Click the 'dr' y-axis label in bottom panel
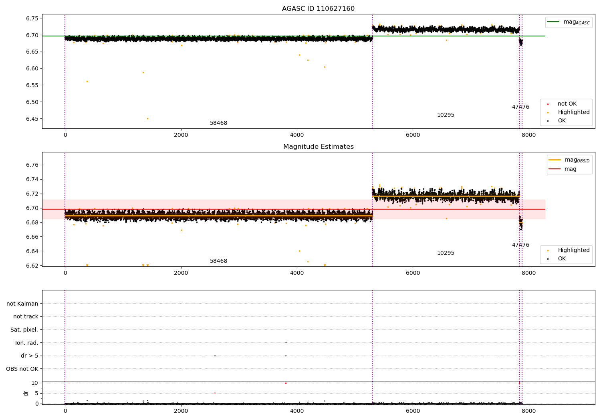The height and width of the screenshot is (420, 601). (x=26, y=393)
